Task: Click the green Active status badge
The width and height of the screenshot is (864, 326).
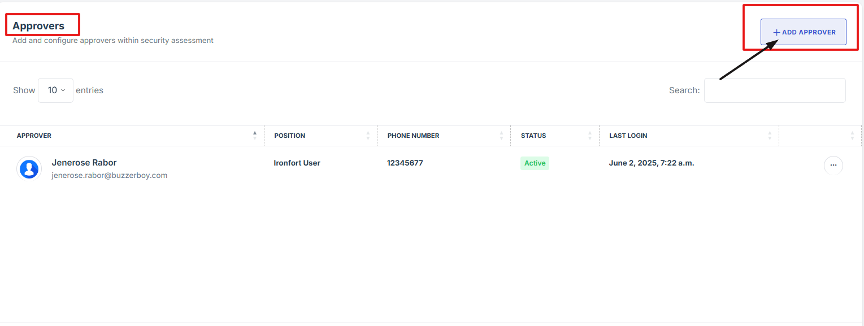Action: coord(535,163)
